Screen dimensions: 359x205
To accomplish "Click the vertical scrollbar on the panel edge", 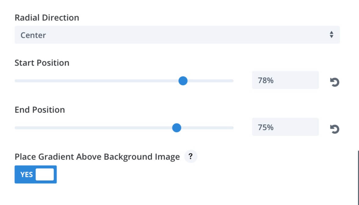I will click(x=358, y=178).
